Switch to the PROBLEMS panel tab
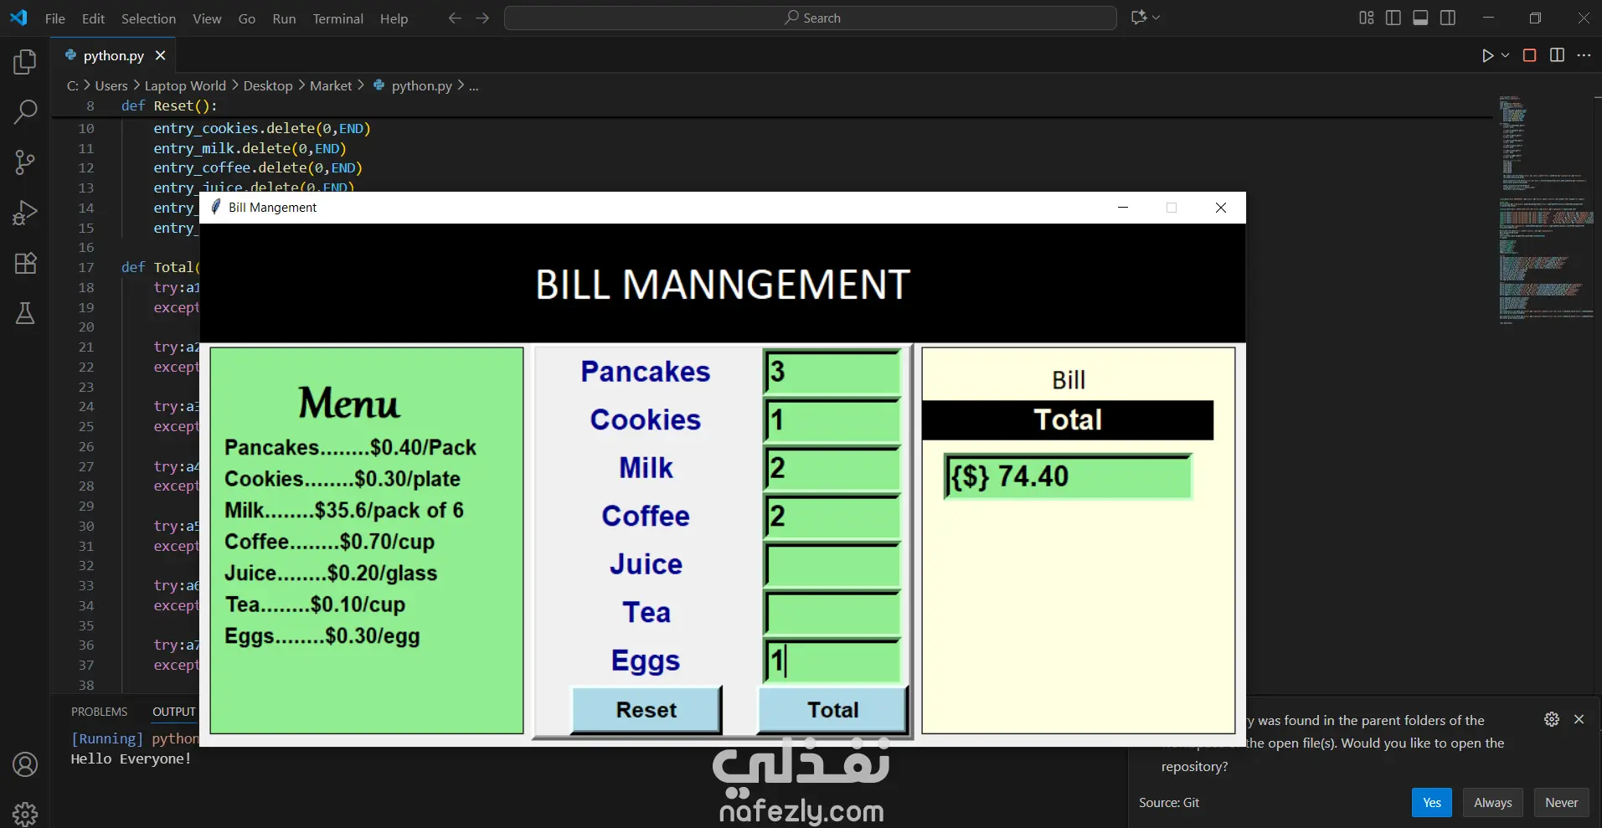The width and height of the screenshot is (1602, 828). coord(99,712)
